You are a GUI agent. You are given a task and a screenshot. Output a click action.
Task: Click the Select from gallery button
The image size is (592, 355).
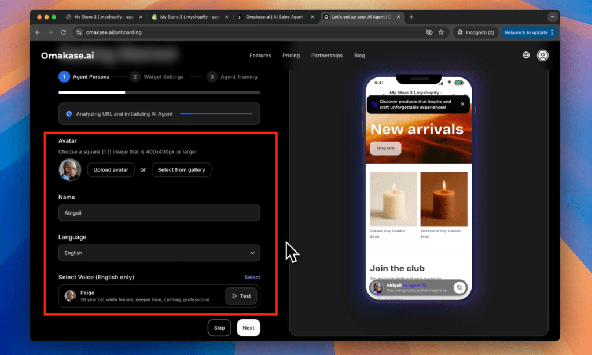181,170
